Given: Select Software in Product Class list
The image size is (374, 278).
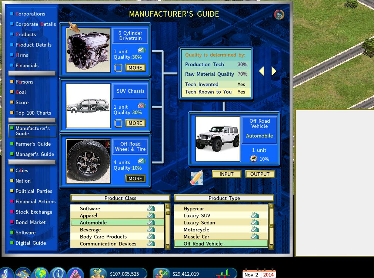Looking at the screenshot, I should tap(117, 208).
